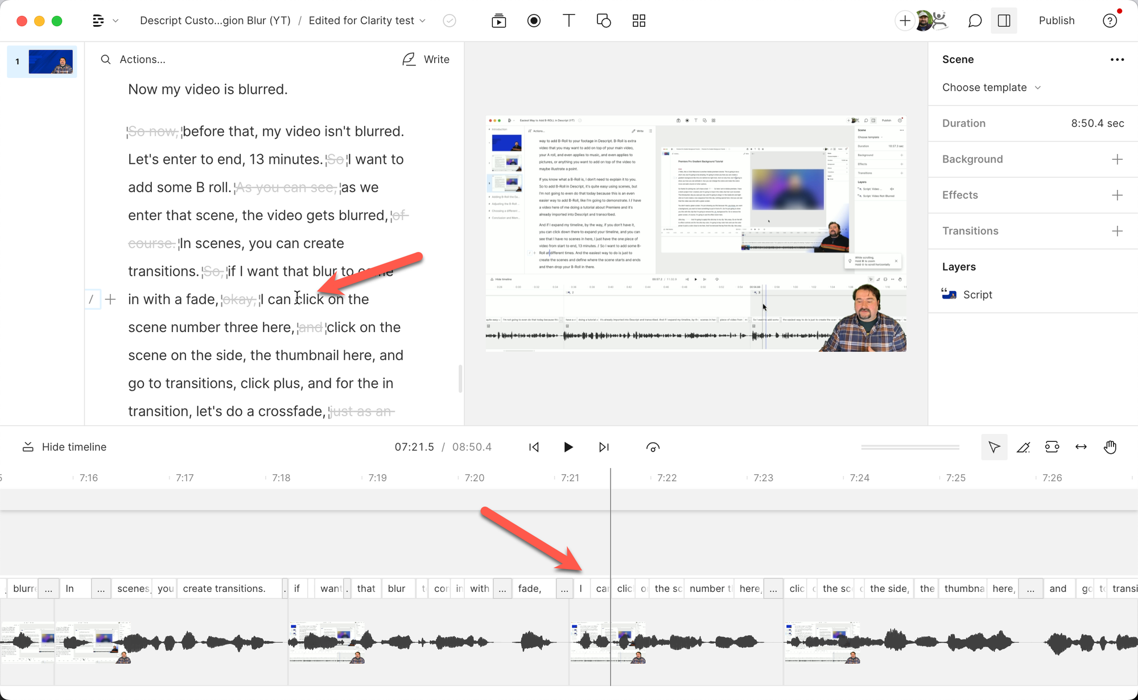
Task: Click the Write button
Action: click(426, 60)
